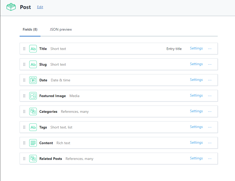This screenshot has width=235, height=181.
Task: Select the media icon beside Featured Image
Action: (33, 96)
